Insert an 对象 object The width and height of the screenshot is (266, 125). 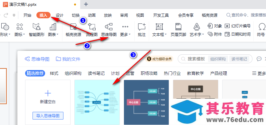[215, 26]
